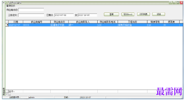
Task: Click the horizontal scrollbar's left arrow
Action: [7, 94]
